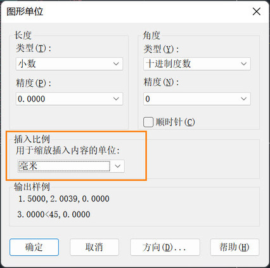Enable the 顺时针 checkbox
Image resolution: width=270 pixels, height=268 pixels.
click(x=148, y=122)
